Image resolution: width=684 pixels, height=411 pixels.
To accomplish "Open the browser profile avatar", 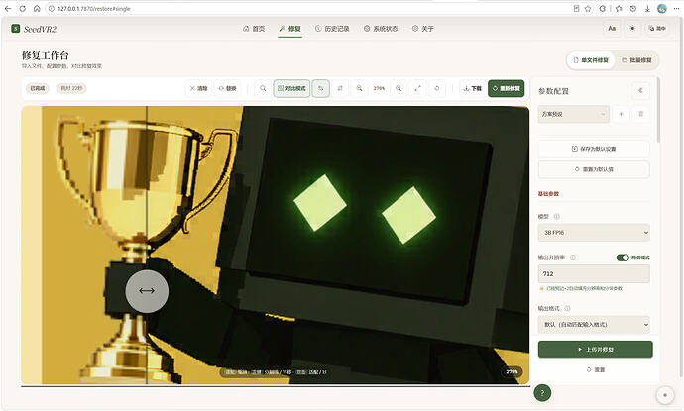I will 662,8.
